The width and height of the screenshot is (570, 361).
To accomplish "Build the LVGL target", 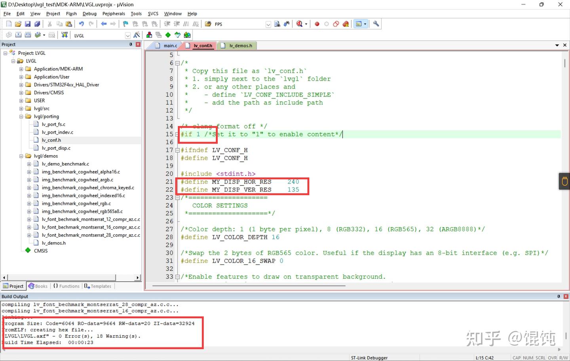I will (x=18, y=35).
